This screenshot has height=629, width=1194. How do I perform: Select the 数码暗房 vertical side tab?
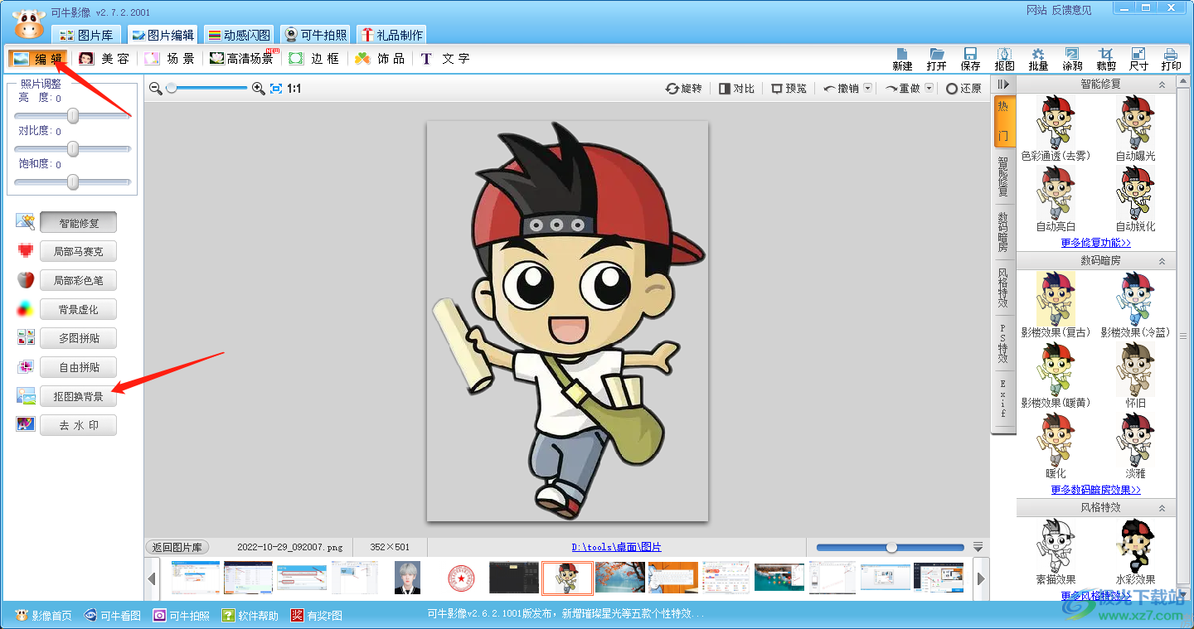(x=1003, y=232)
